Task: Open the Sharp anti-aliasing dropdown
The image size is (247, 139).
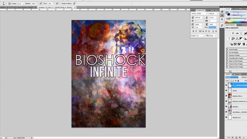Action: 213,36
